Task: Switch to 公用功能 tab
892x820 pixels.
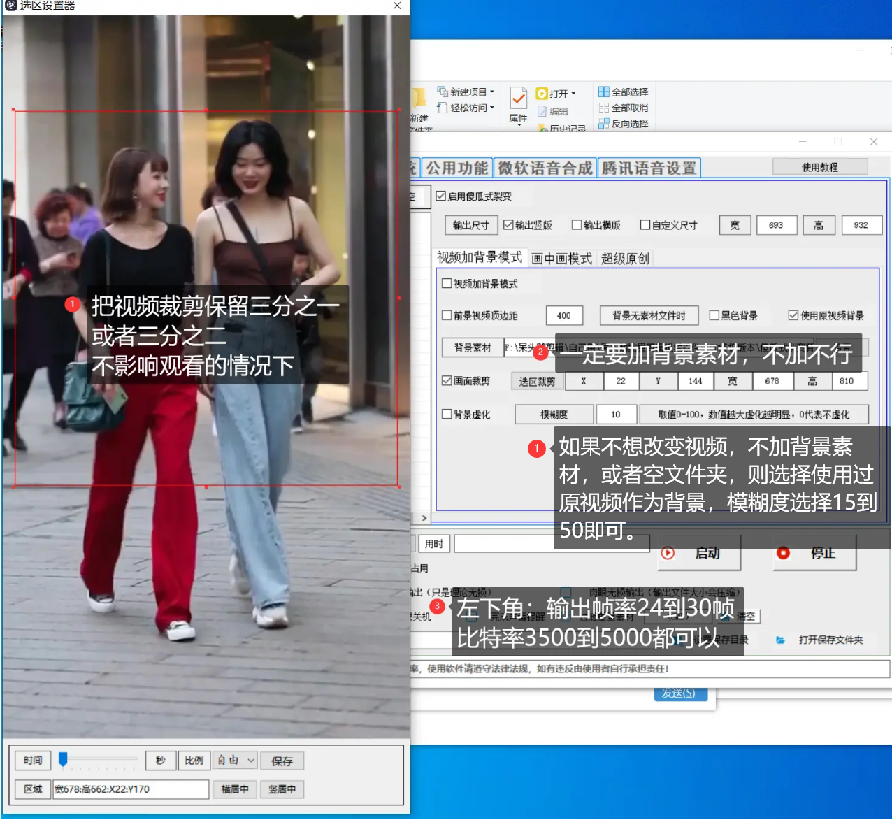Action: point(457,168)
